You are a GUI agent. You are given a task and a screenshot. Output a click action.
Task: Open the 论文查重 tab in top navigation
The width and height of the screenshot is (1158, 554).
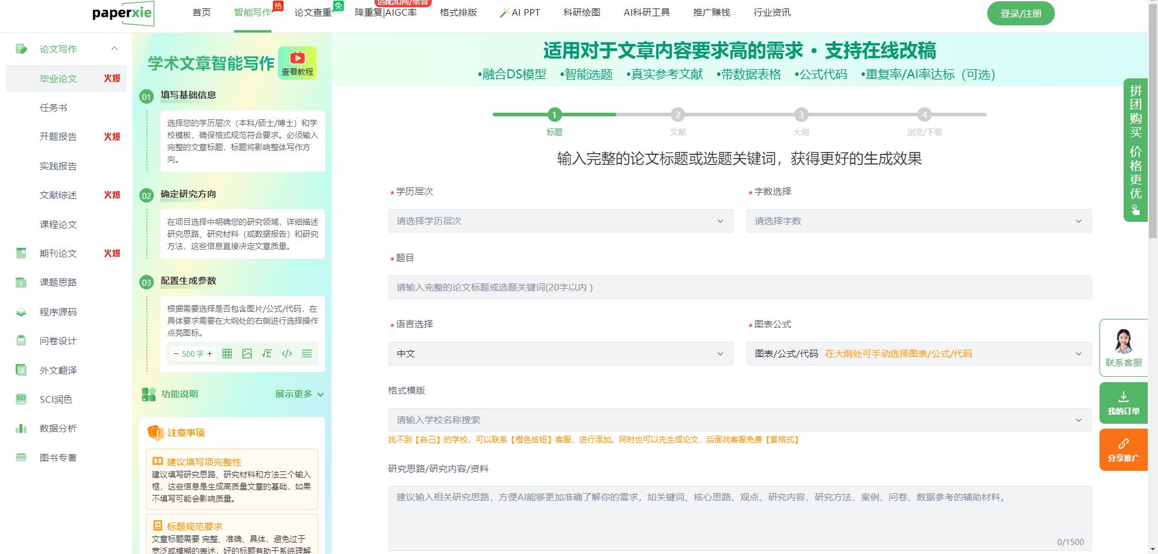pyautogui.click(x=312, y=13)
